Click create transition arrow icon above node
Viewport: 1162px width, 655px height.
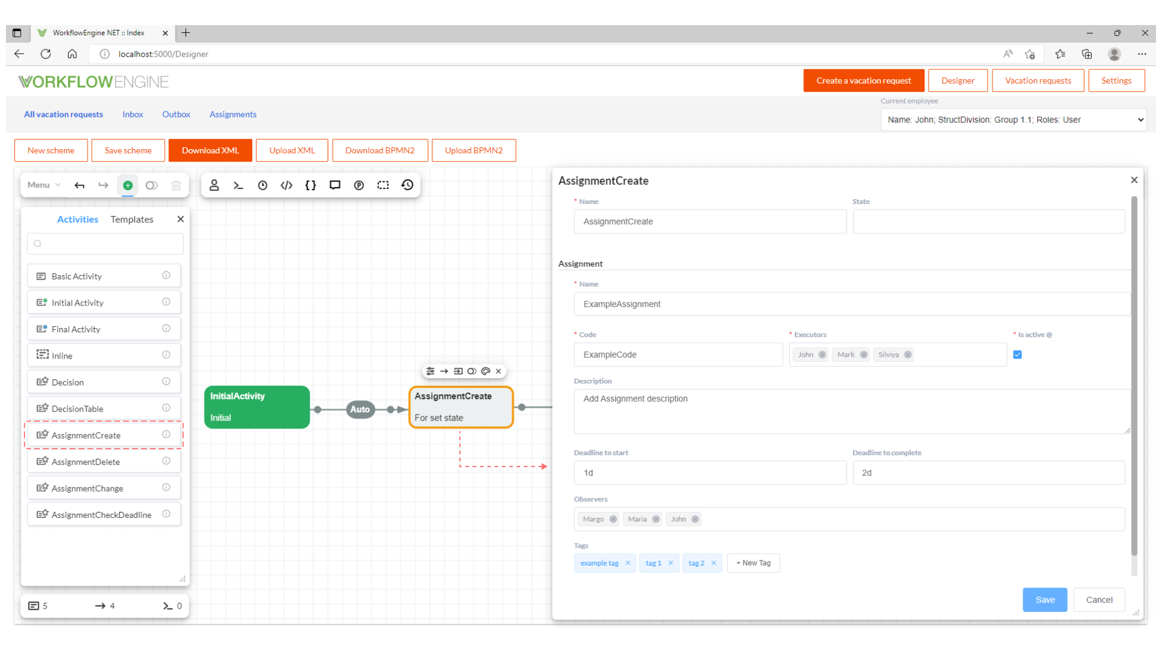click(x=444, y=371)
